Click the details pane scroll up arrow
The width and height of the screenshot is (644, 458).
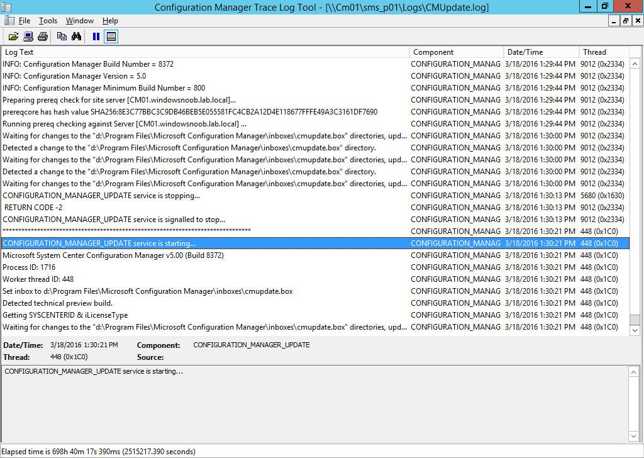pos(633,372)
